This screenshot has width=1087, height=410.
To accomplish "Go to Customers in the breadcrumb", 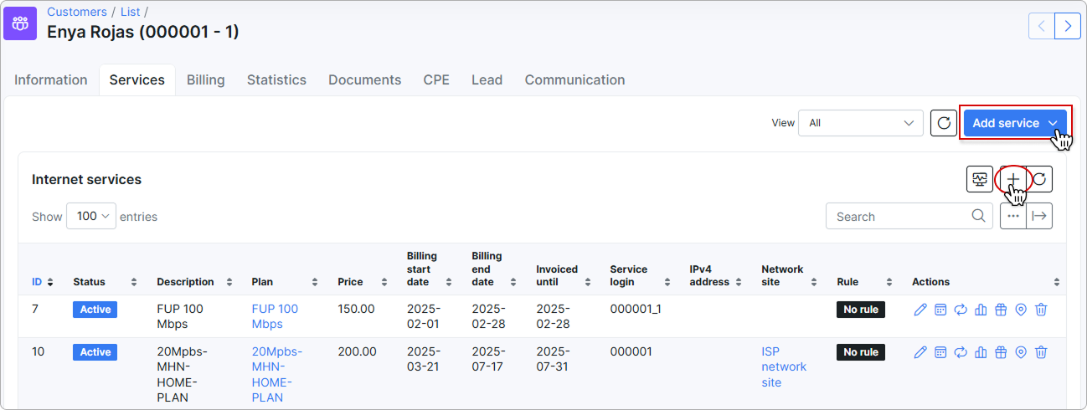I will point(77,12).
